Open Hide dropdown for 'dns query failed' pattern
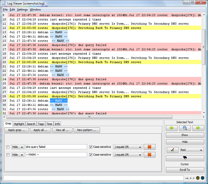 (x=18, y=147)
